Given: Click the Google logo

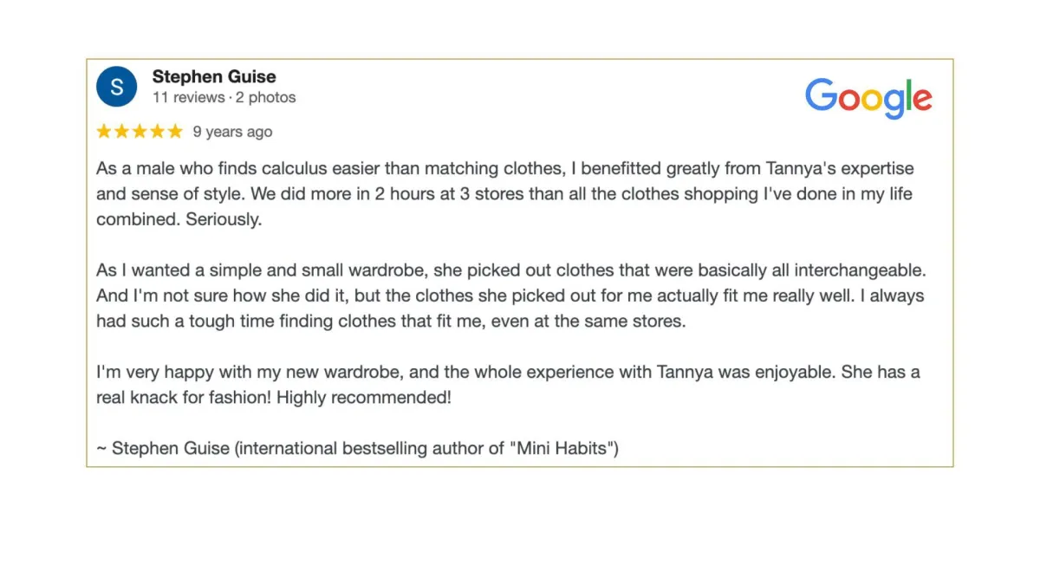Looking at the screenshot, I should pos(868,98).
